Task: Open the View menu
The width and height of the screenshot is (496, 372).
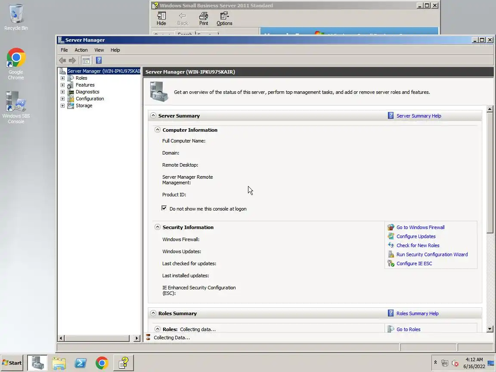Action: [99, 50]
